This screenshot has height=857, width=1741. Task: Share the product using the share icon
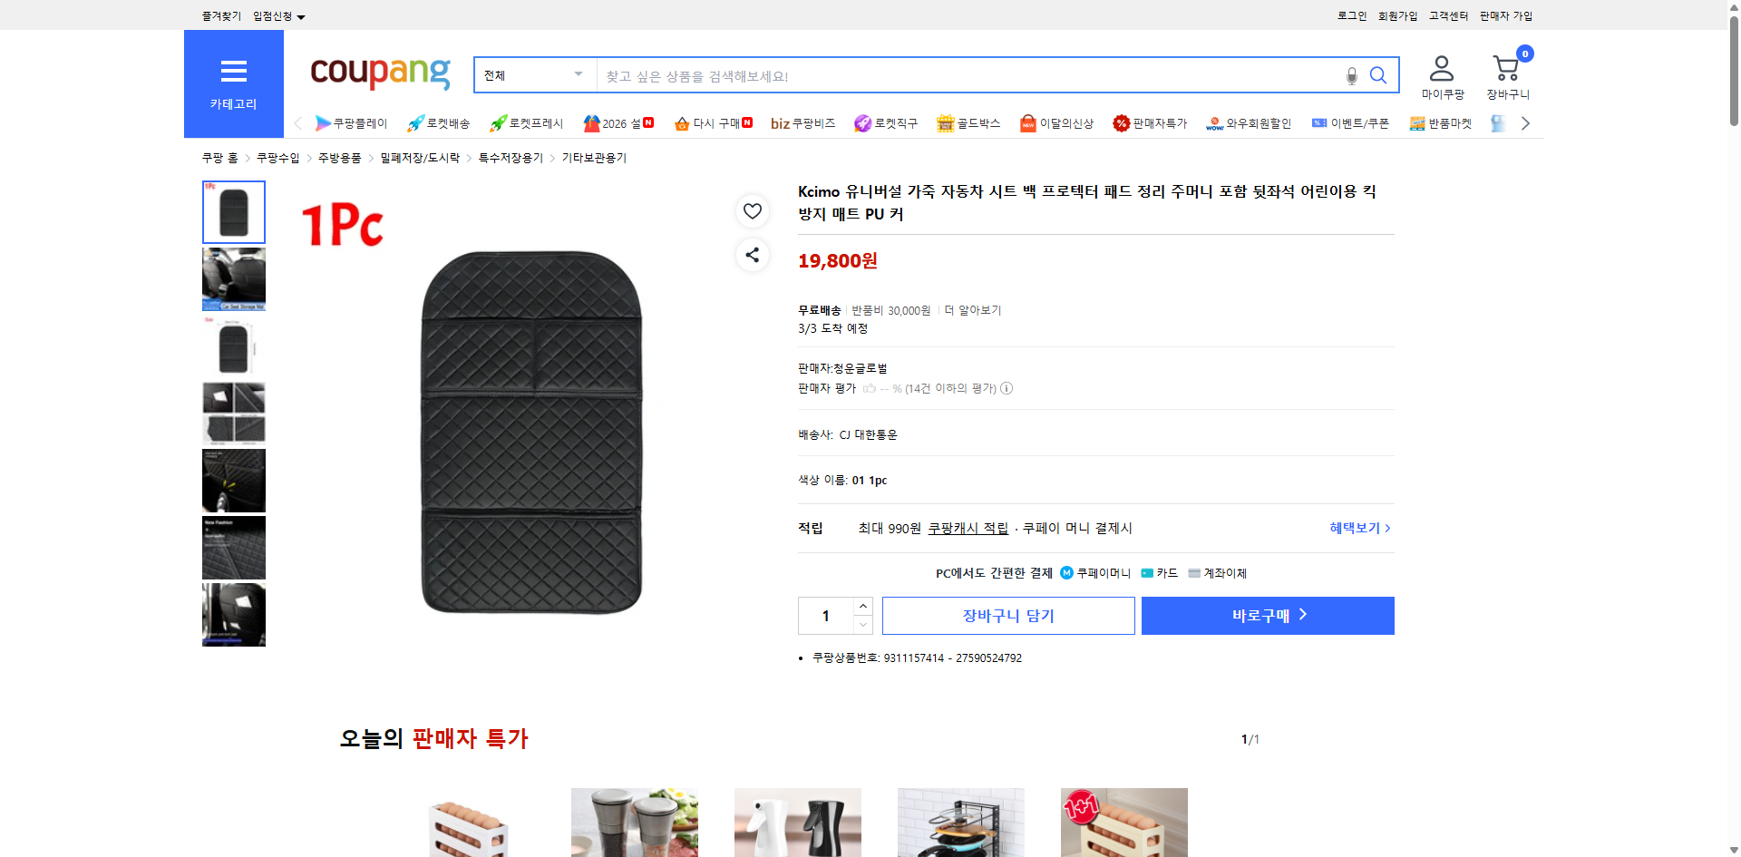point(752,255)
